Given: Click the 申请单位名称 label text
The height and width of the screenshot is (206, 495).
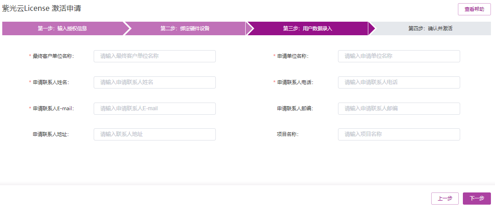Looking at the screenshot, I should 293,56.
